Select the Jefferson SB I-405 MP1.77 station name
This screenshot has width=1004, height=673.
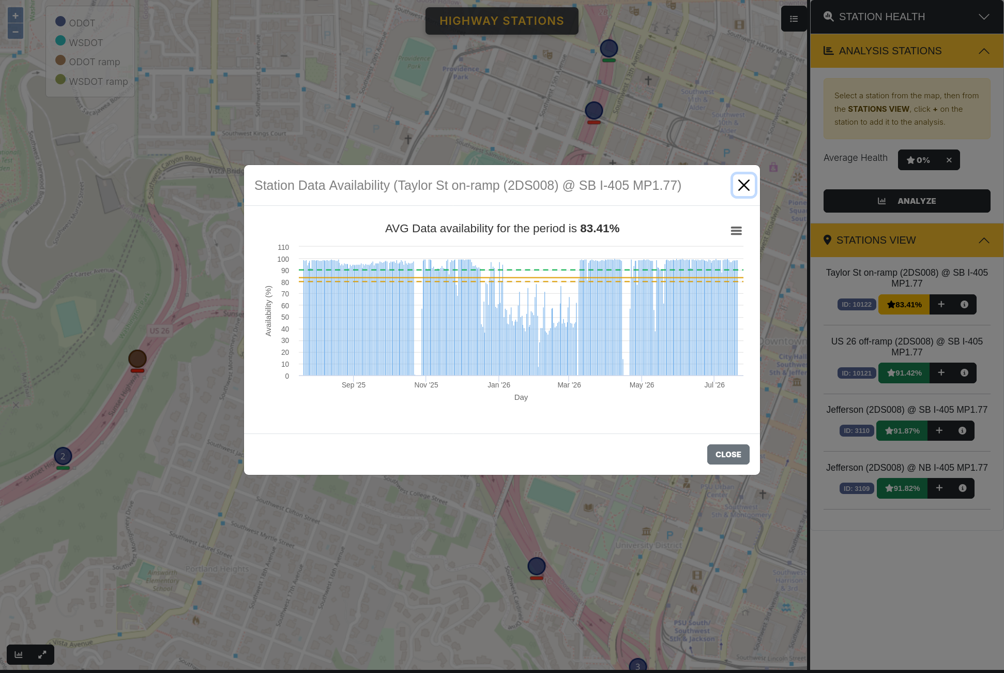[x=907, y=410]
